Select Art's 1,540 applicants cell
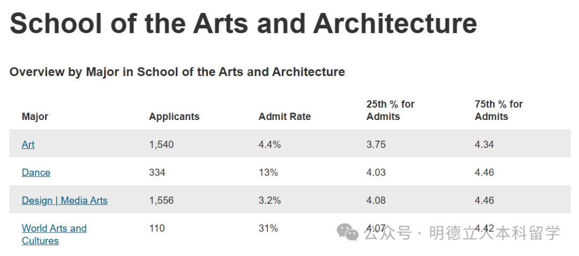 pyautogui.click(x=161, y=145)
